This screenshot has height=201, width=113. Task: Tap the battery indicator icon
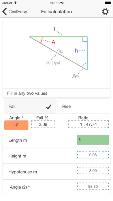pos(108,3)
